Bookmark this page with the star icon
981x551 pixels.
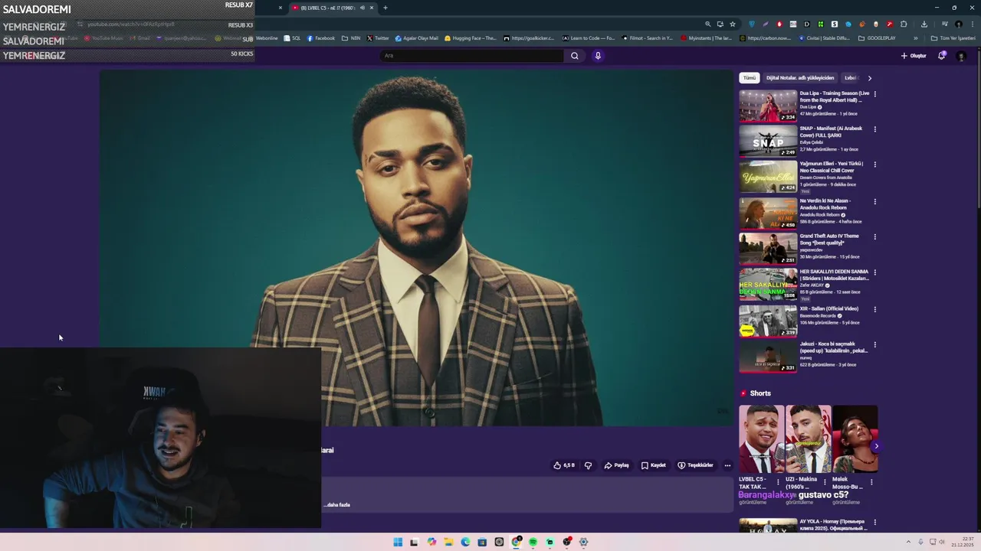(733, 24)
